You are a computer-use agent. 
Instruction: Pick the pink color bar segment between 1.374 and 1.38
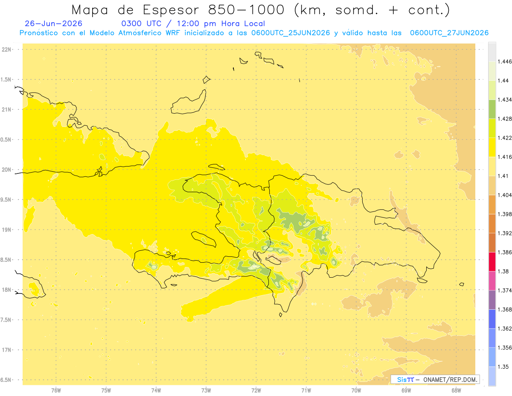click(492, 281)
